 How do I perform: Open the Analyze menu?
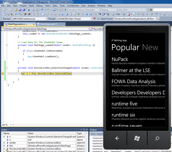(91, 6)
